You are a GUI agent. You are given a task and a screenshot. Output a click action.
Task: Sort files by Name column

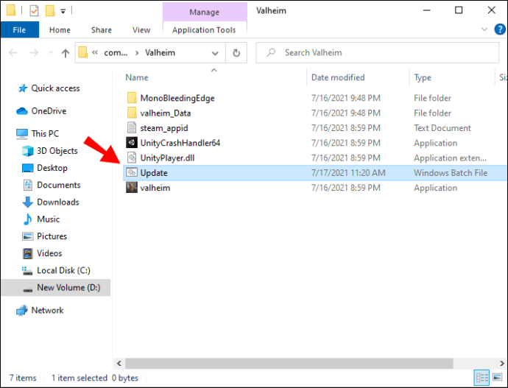pos(137,77)
